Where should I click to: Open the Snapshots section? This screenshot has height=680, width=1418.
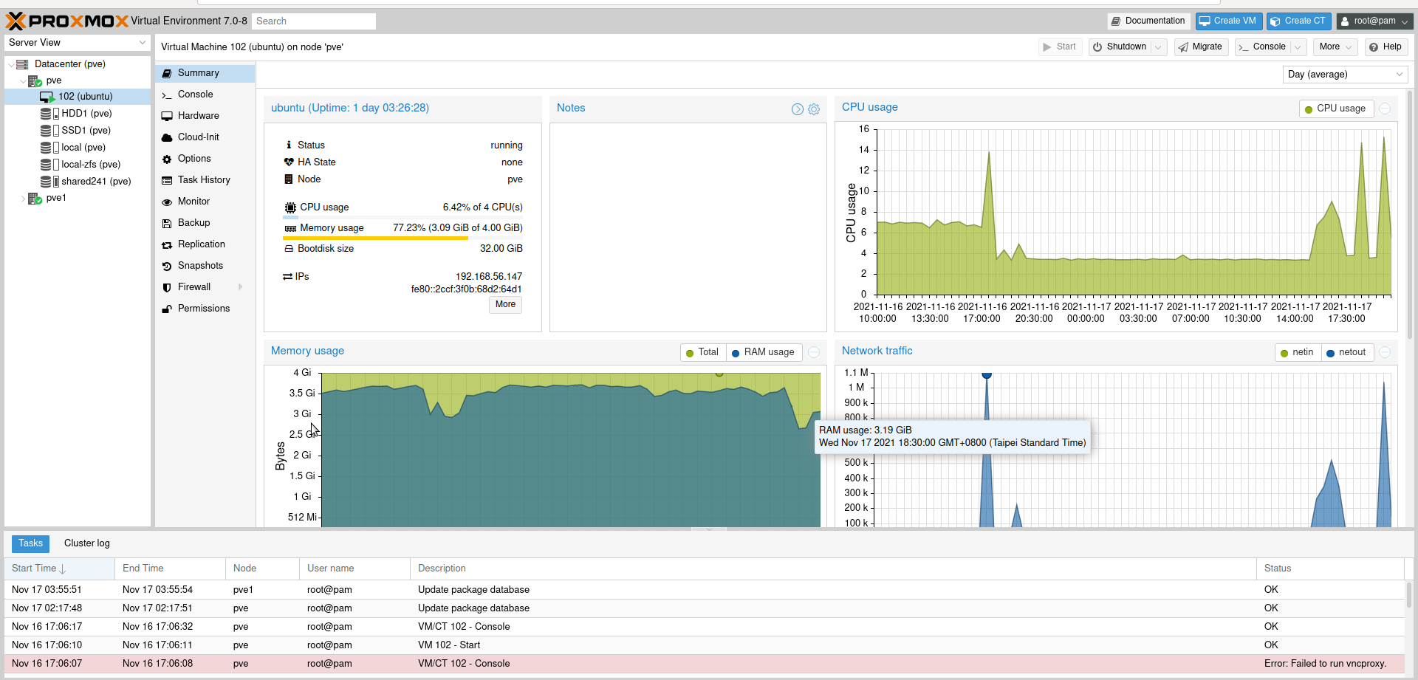point(205,266)
